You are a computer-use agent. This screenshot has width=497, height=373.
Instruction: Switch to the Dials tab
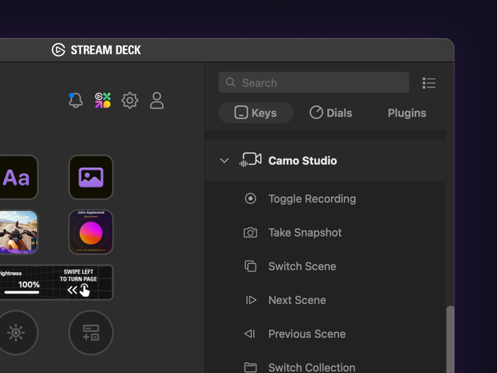pos(331,112)
